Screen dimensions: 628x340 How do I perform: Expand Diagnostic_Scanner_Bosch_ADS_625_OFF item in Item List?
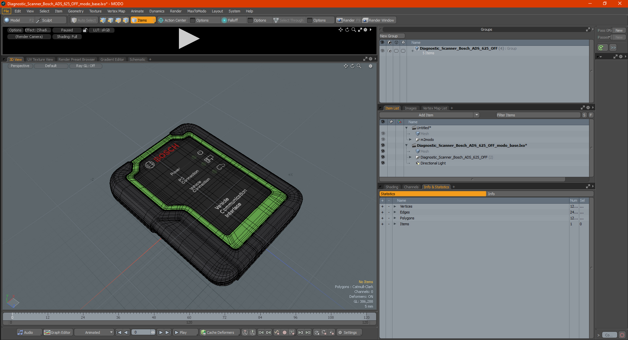[410, 157]
